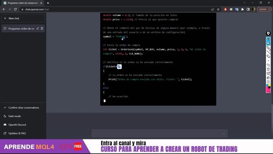The width and height of the screenshot is (273, 154).
Task: Open Chrome tab search chevron
Action: [244, 3]
